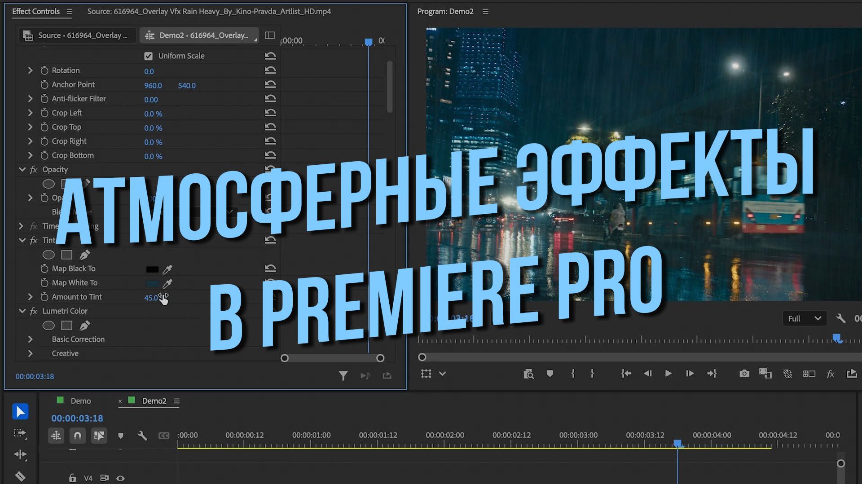Export a frame using the camera icon
The height and width of the screenshot is (484, 862).
click(x=744, y=373)
